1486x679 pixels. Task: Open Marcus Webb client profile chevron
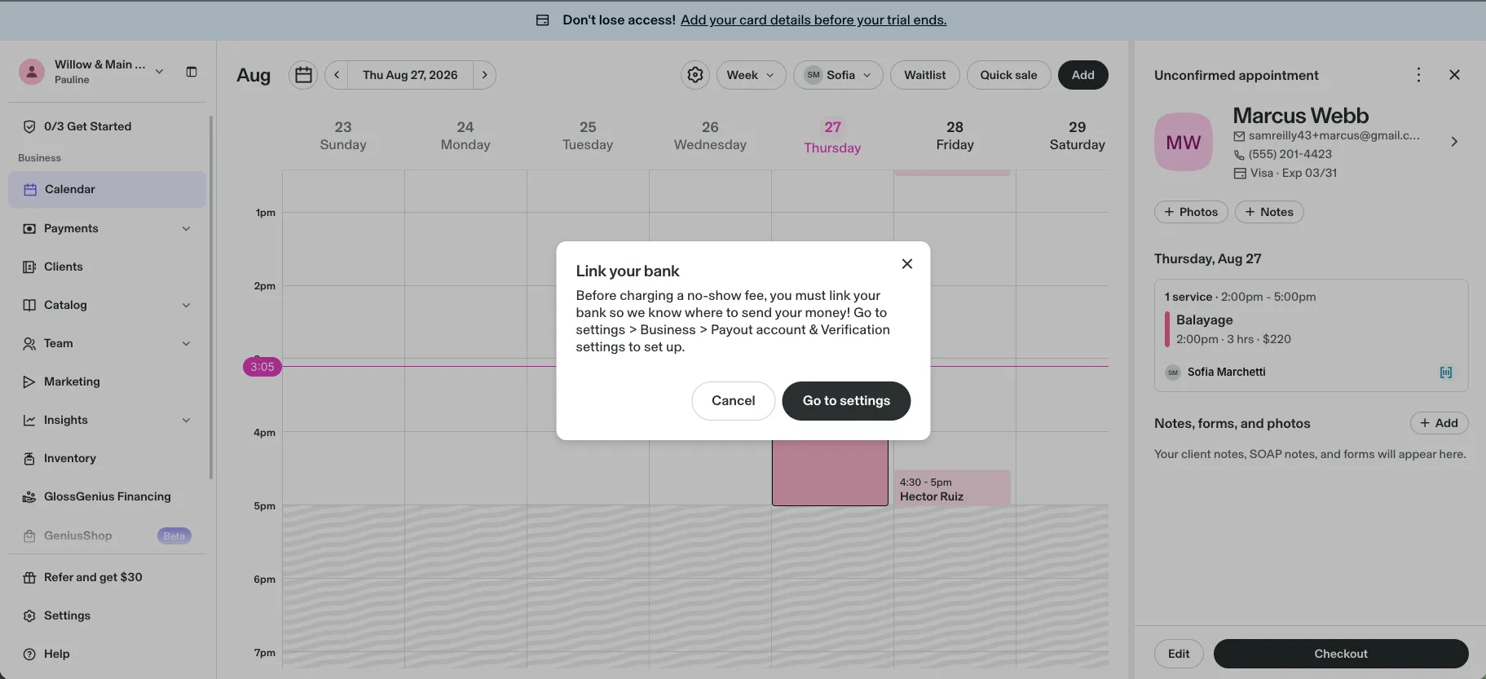tap(1454, 142)
